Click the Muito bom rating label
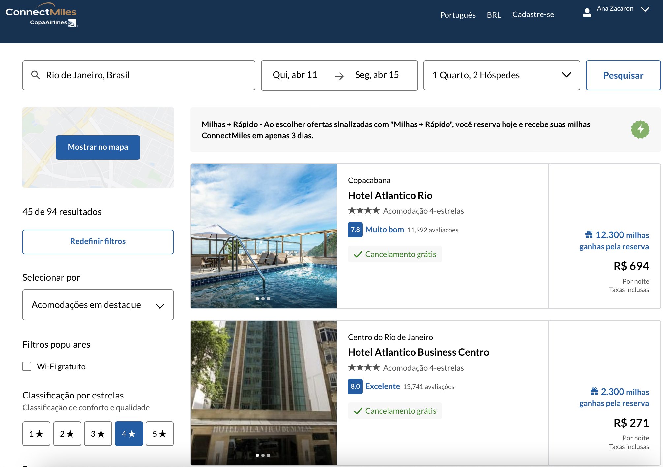 click(x=385, y=230)
